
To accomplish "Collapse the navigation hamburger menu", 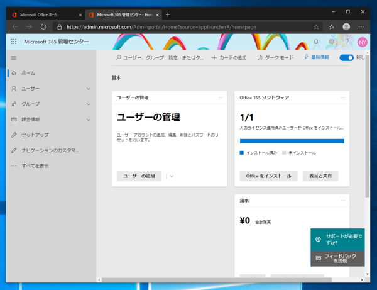I will 14,58.
